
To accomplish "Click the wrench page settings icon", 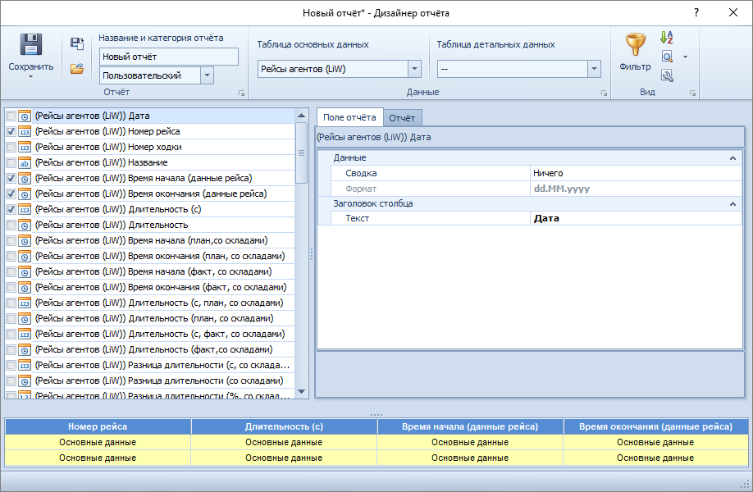I will click(x=667, y=75).
